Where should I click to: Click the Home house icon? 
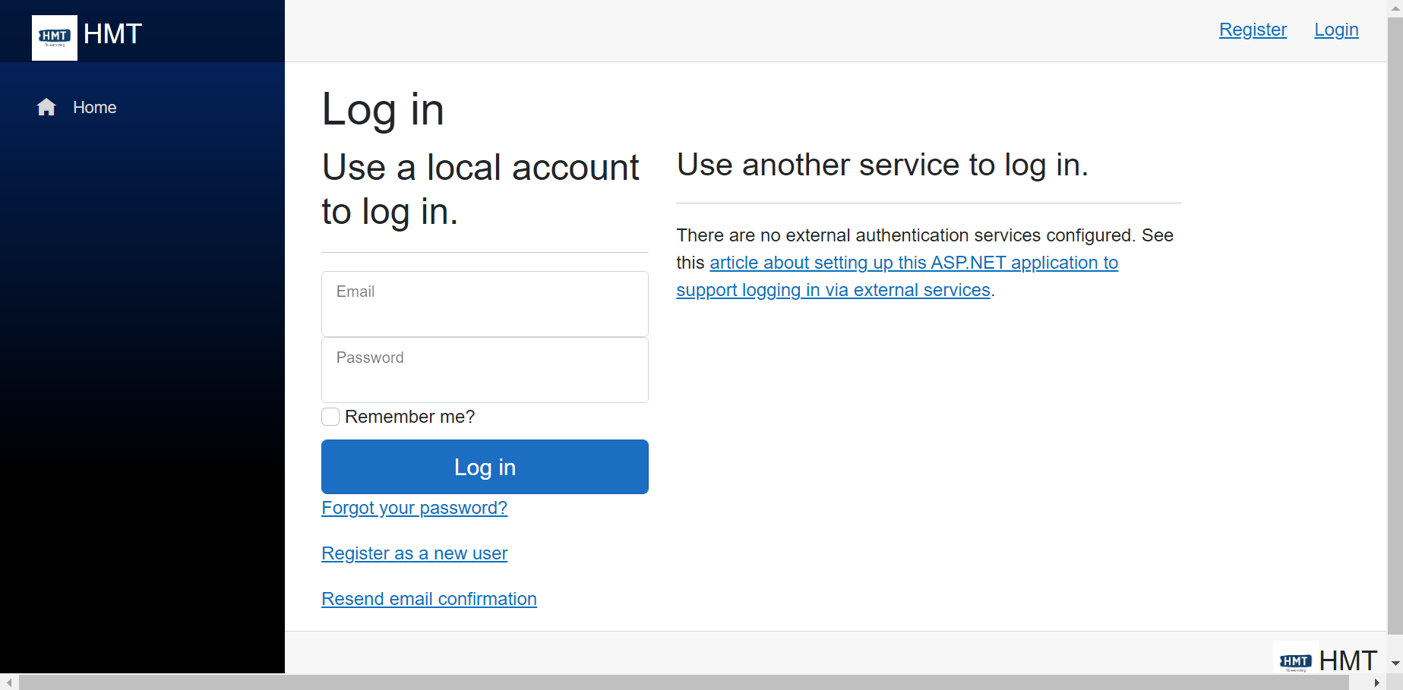46,107
